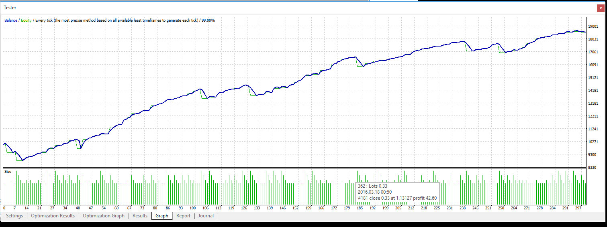Click trade number 218 on the bottom axis
The width and height of the screenshot is (607, 227).
[424, 208]
